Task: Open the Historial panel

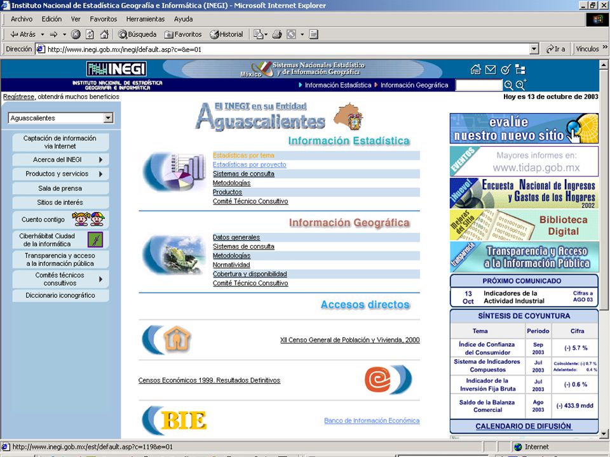Action: (x=226, y=34)
